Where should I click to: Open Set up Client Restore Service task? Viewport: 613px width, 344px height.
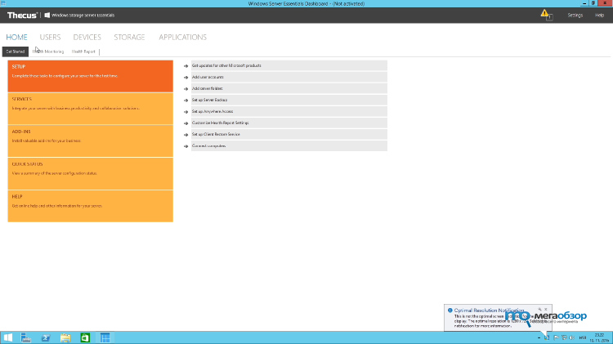(289, 134)
